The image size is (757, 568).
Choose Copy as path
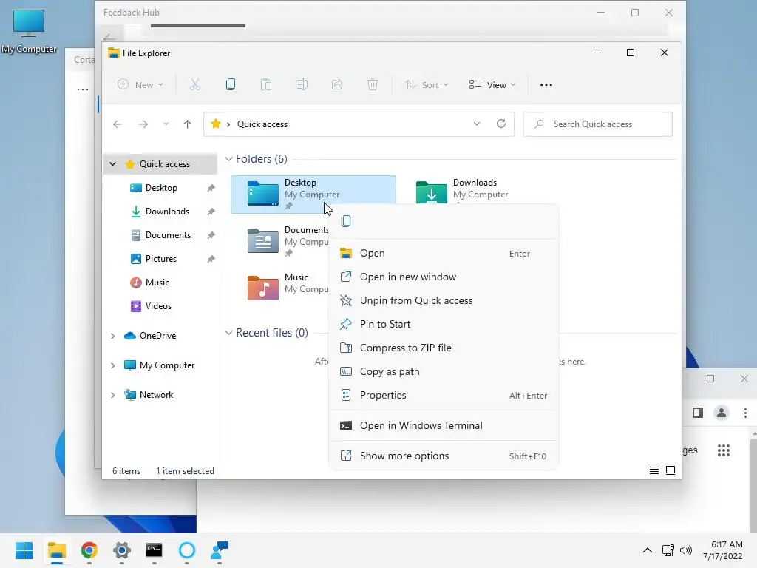pos(444,371)
